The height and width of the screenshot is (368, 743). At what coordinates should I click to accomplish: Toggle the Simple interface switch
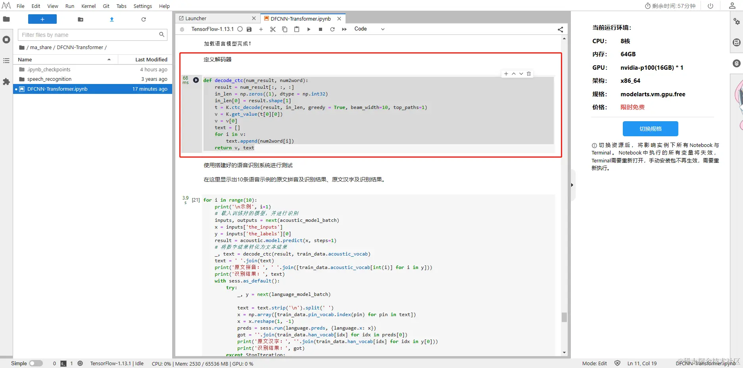[x=36, y=363]
